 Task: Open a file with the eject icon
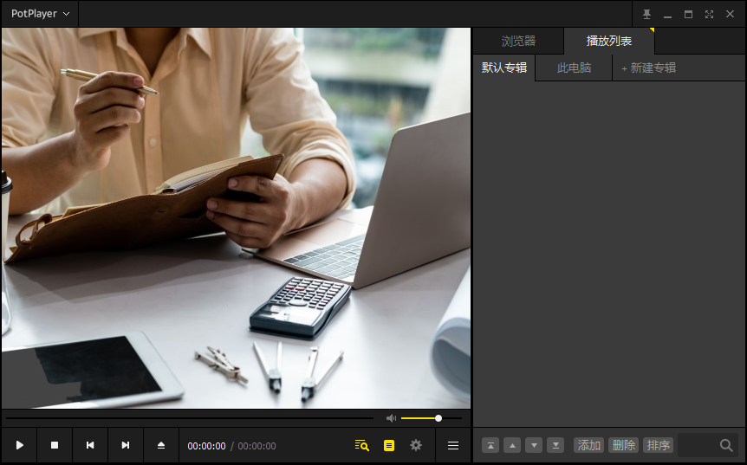[161, 445]
